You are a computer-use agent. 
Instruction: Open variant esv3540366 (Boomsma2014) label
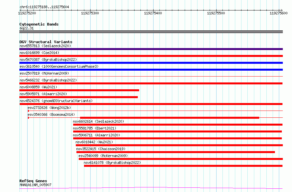click(x=51, y=114)
